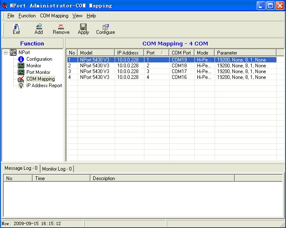Screen dimensions: 286x228
Task: Select the COM17 cell
Action: [x=182, y=71]
